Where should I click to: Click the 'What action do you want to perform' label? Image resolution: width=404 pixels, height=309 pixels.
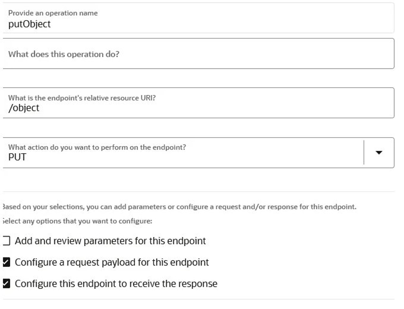click(x=97, y=147)
